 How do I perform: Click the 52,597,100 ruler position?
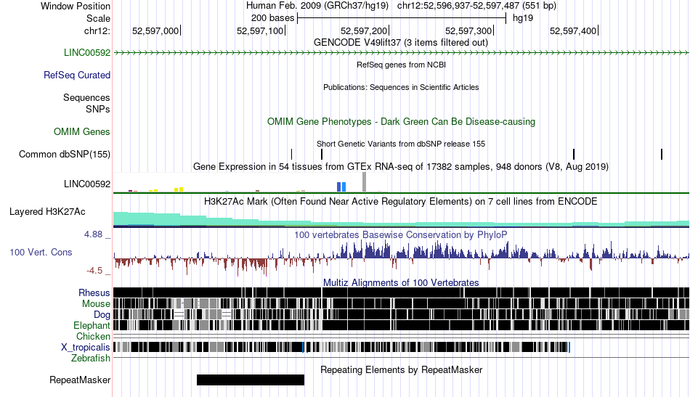pyautogui.click(x=260, y=30)
